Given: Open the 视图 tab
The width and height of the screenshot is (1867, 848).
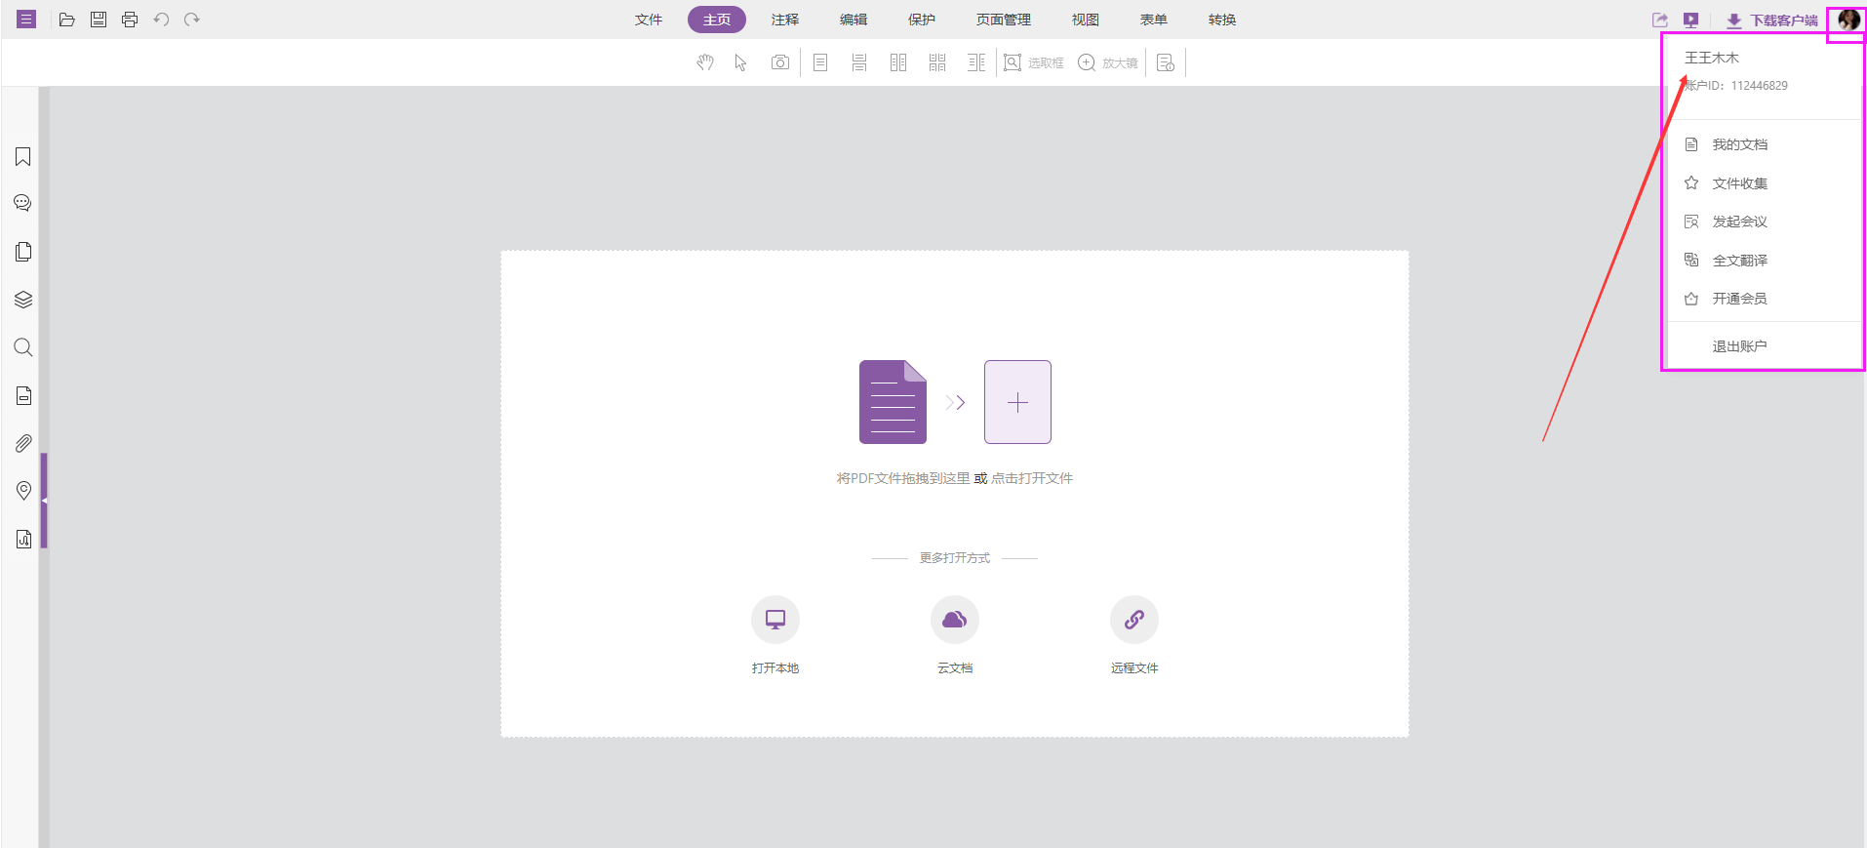Looking at the screenshot, I should point(1086,20).
